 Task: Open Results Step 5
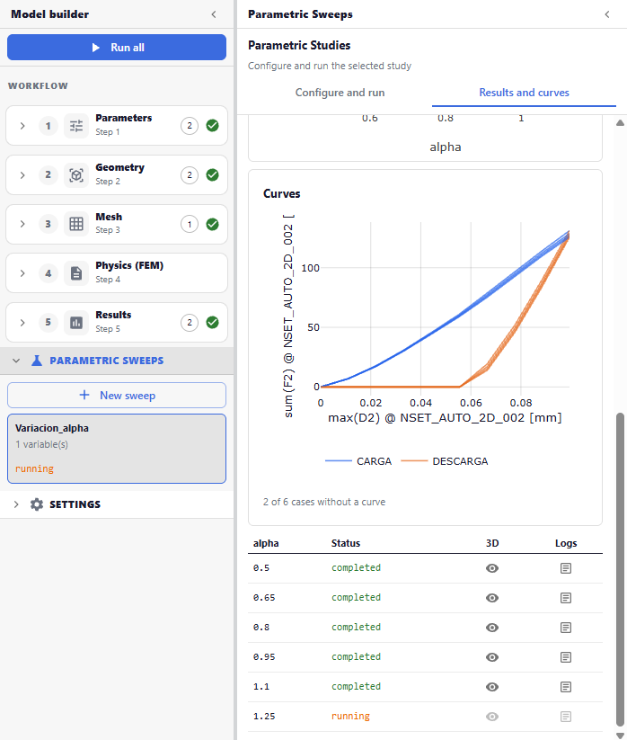117,322
